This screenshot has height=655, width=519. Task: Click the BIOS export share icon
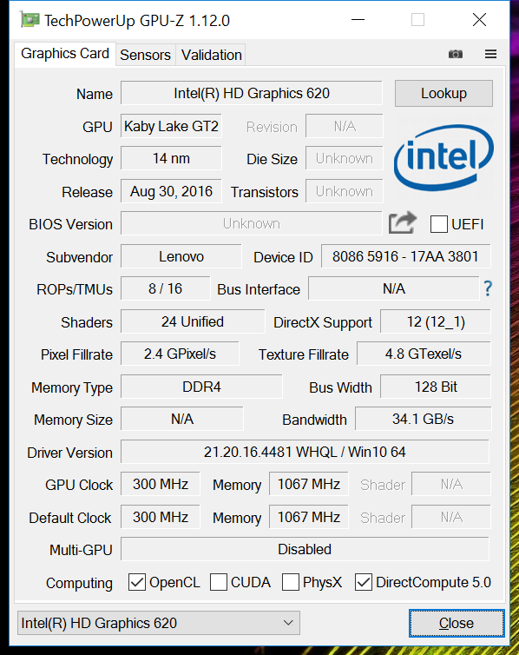402,223
